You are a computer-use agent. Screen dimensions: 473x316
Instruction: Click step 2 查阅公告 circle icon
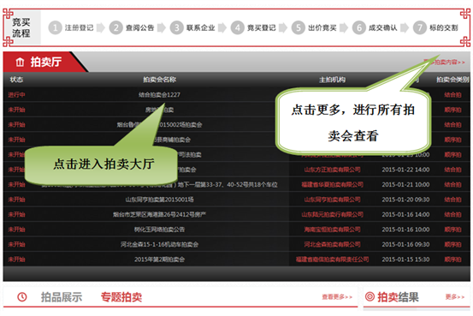[115, 27]
